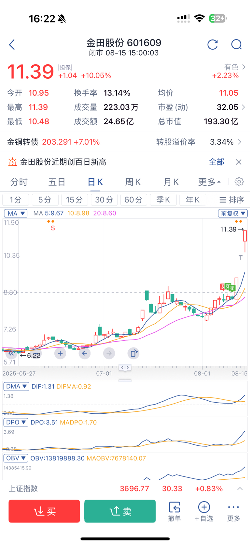The height and width of the screenshot is (545, 250).
Task: Open the 更多 three-dots menu at bottom
Action: coord(233,511)
